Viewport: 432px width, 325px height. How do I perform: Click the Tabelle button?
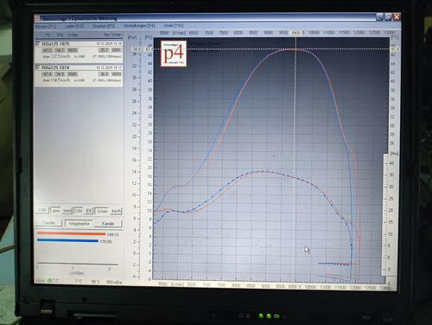point(48,223)
